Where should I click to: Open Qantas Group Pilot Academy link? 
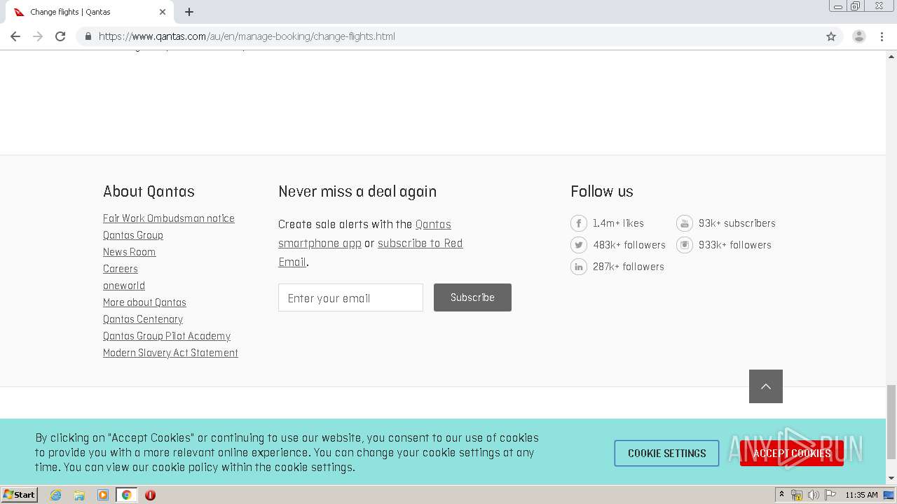coord(166,336)
